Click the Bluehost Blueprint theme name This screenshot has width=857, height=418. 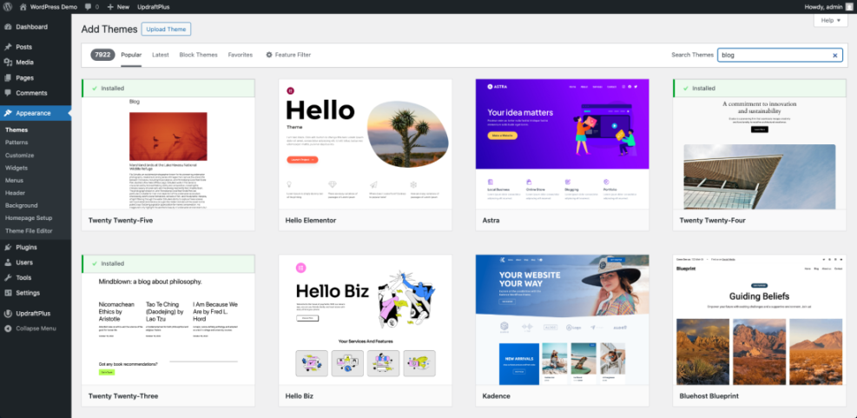(x=709, y=396)
